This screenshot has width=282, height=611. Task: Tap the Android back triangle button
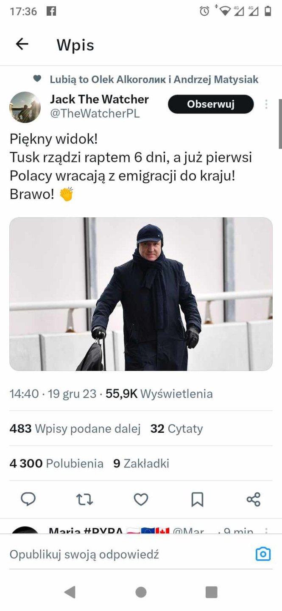coord(70,592)
